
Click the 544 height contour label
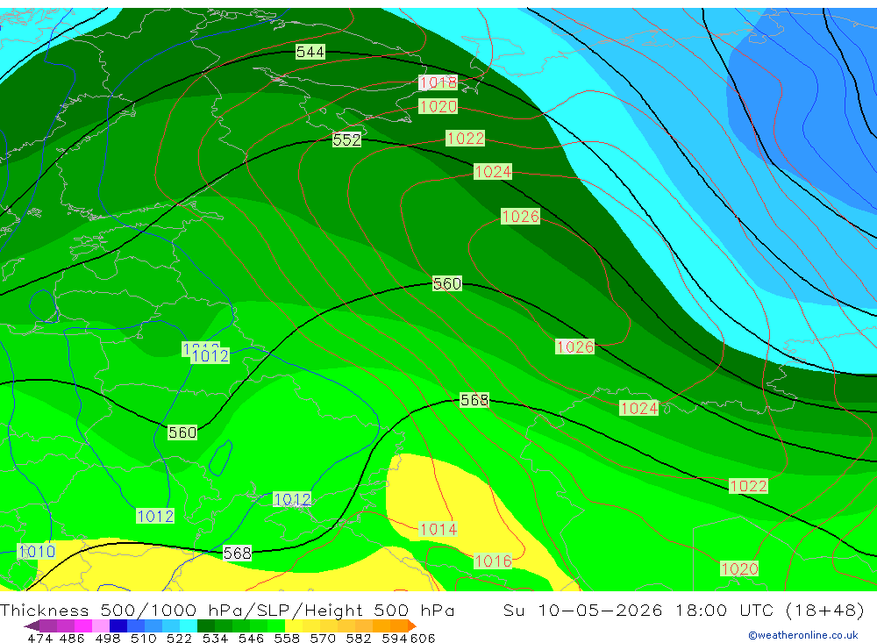tap(310, 52)
